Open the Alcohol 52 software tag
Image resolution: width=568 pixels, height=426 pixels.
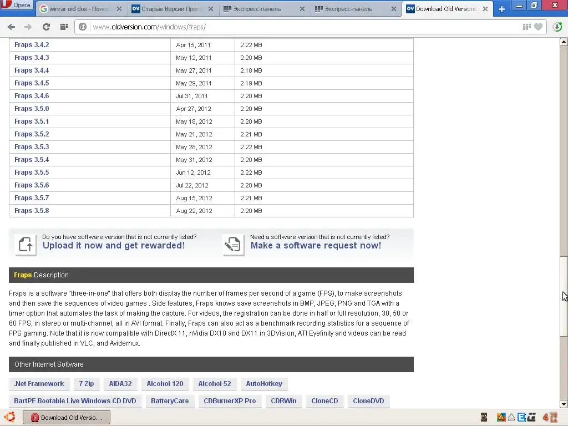point(215,384)
